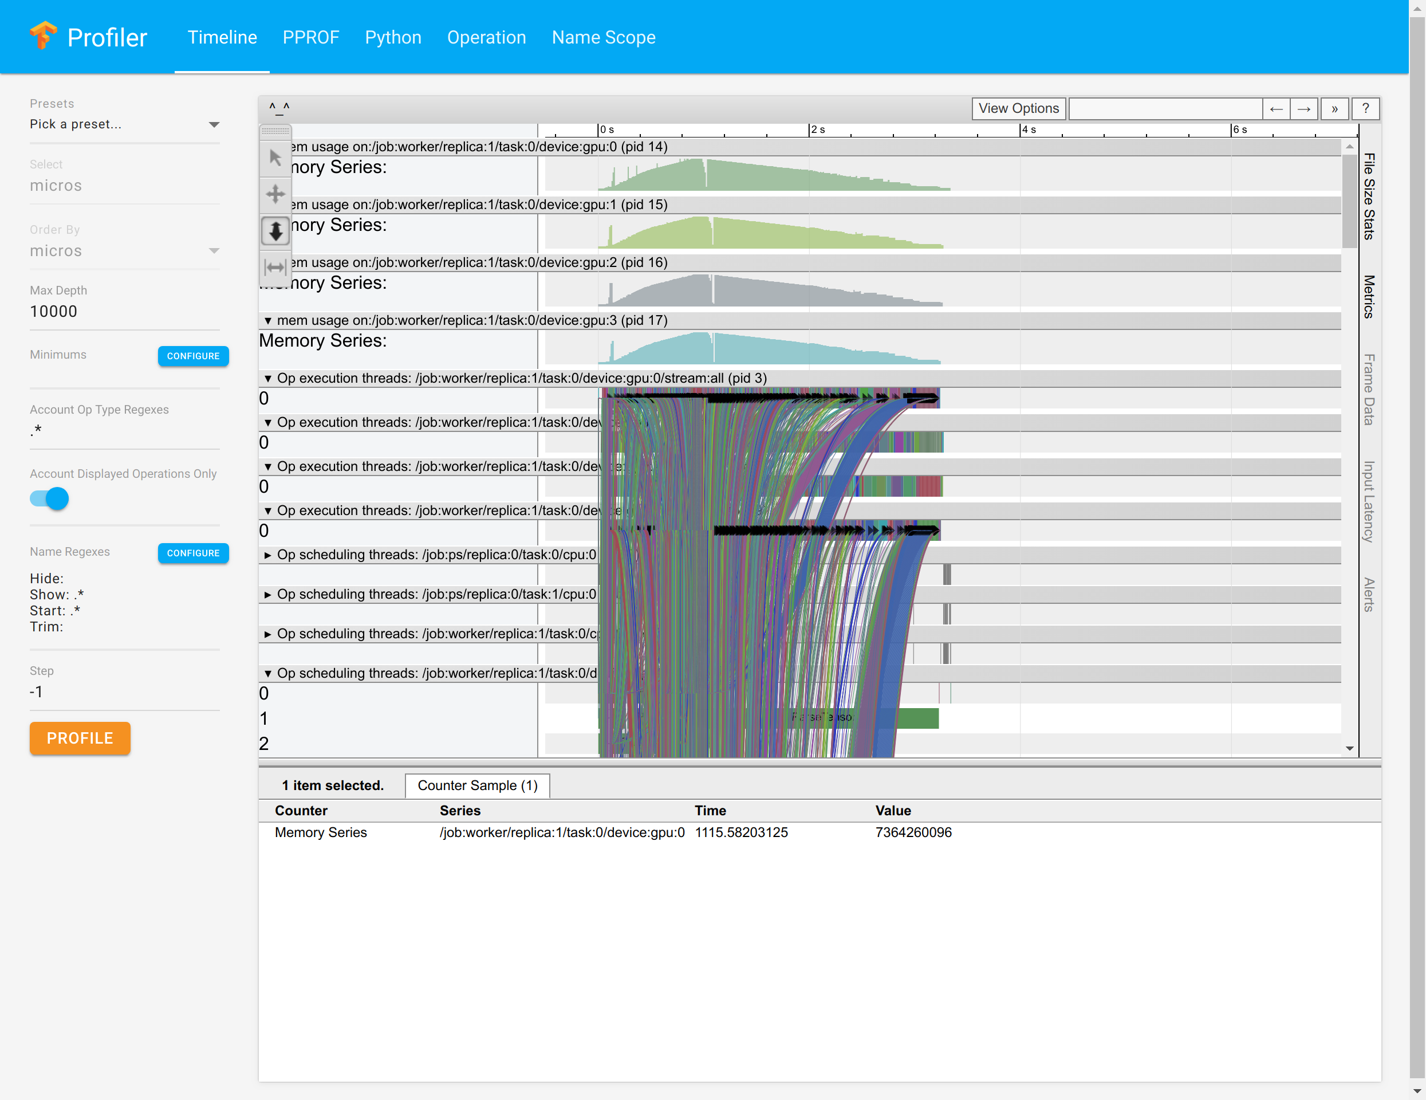Click the TensorFlow Profiler logo
Screen dimensions: 1426x1100
coord(44,37)
